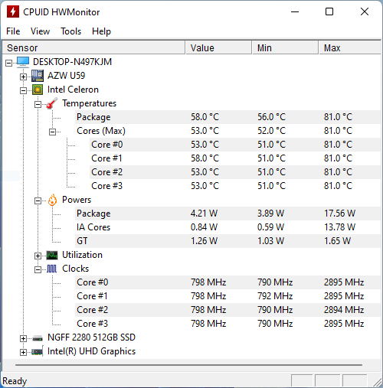This screenshot has width=383, height=388.
Task: Click the NGFF 2280 512GB SSD drive icon
Action: (38, 338)
